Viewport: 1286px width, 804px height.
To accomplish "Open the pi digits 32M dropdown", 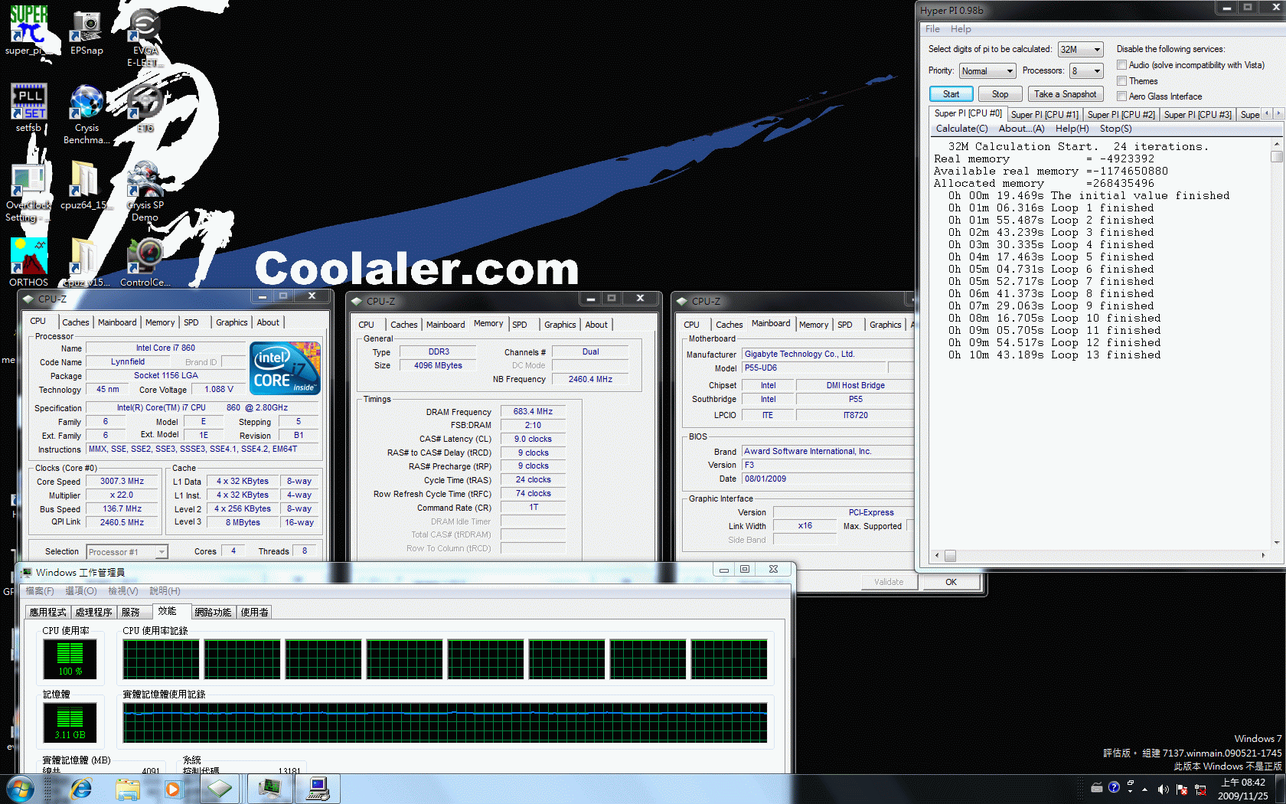I will [x=1080, y=50].
